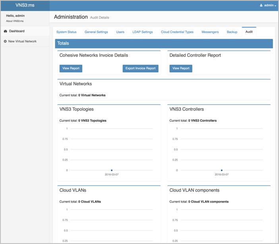Open the System Status tab
This screenshot has height=244, width=279.
click(66, 32)
